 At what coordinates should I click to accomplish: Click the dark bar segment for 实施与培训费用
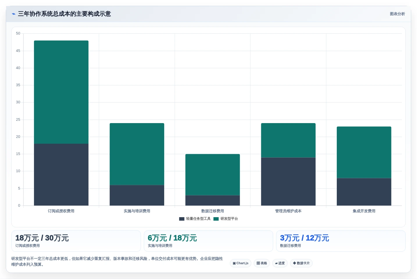coord(137,195)
